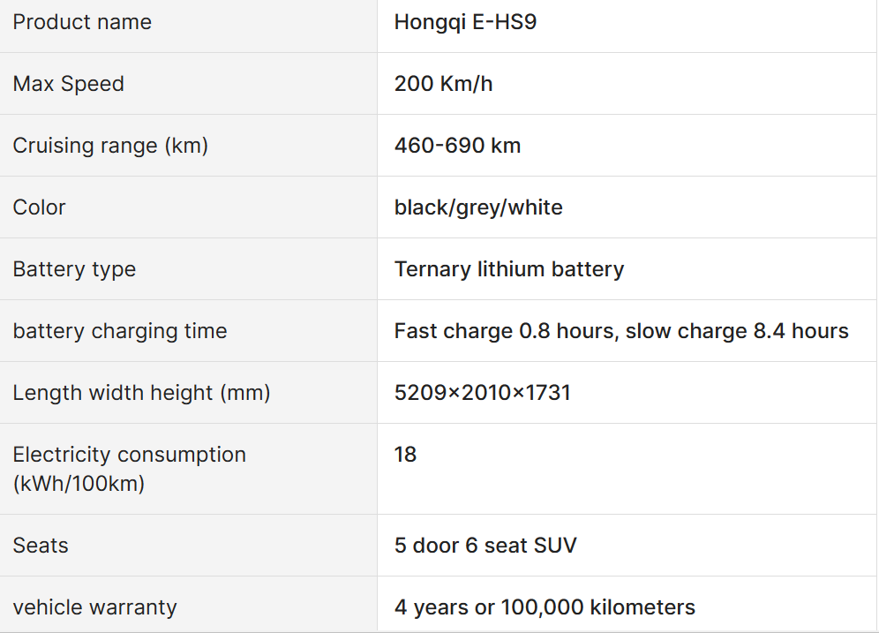Select the "5 door 6 seat SUV" value
This screenshot has width=879, height=633.
coord(485,546)
